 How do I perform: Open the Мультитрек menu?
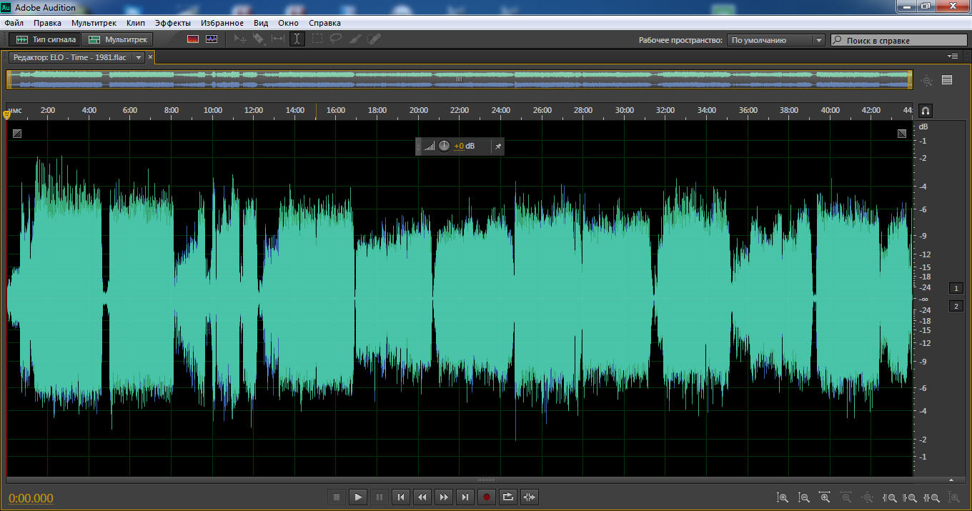pyautogui.click(x=94, y=23)
